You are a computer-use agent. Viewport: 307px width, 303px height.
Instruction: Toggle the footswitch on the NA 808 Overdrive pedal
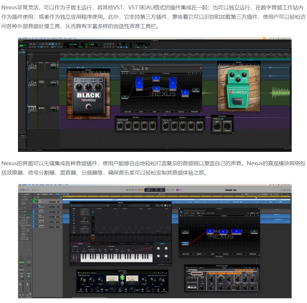(x=238, y=102)
